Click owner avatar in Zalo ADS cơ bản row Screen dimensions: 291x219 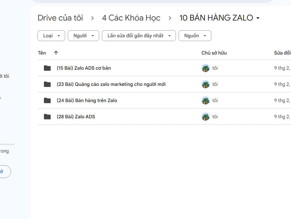click(x=206, y=68)
